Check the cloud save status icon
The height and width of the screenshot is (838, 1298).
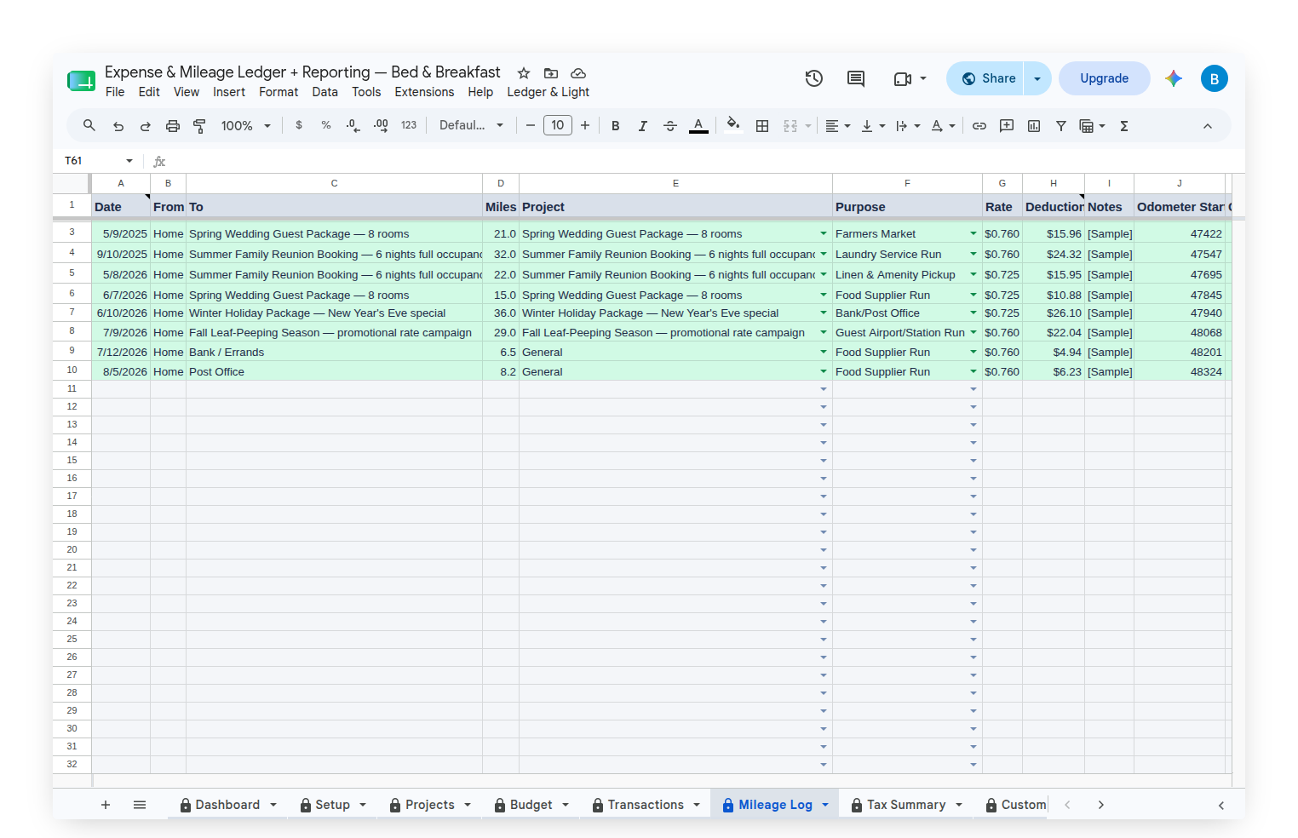tap(578, 73)
